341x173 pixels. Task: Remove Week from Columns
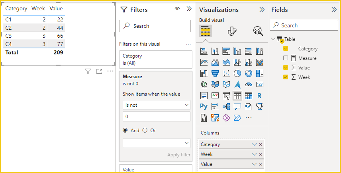(260, 154)
